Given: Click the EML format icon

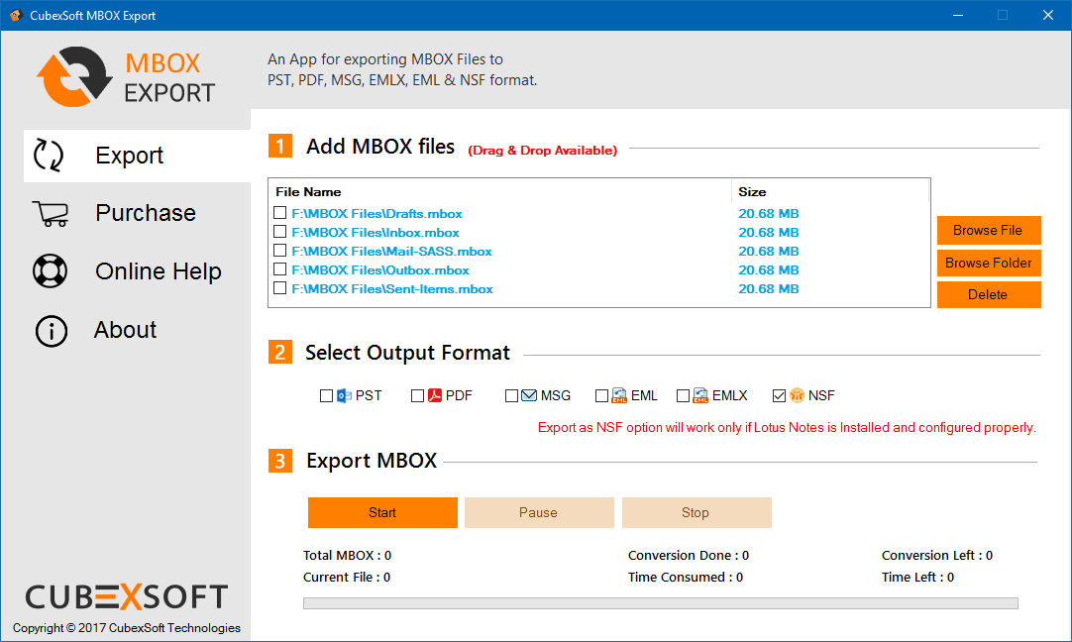Looking at the screenshot, I should [x=619, y=396].
